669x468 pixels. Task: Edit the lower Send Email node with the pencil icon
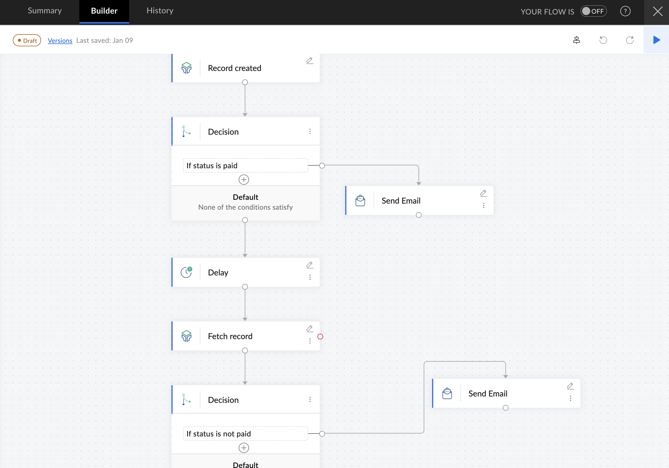[x=570, y=386]
